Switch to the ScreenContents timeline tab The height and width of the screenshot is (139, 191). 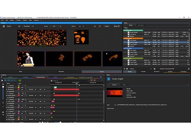(x=40, y=77)
